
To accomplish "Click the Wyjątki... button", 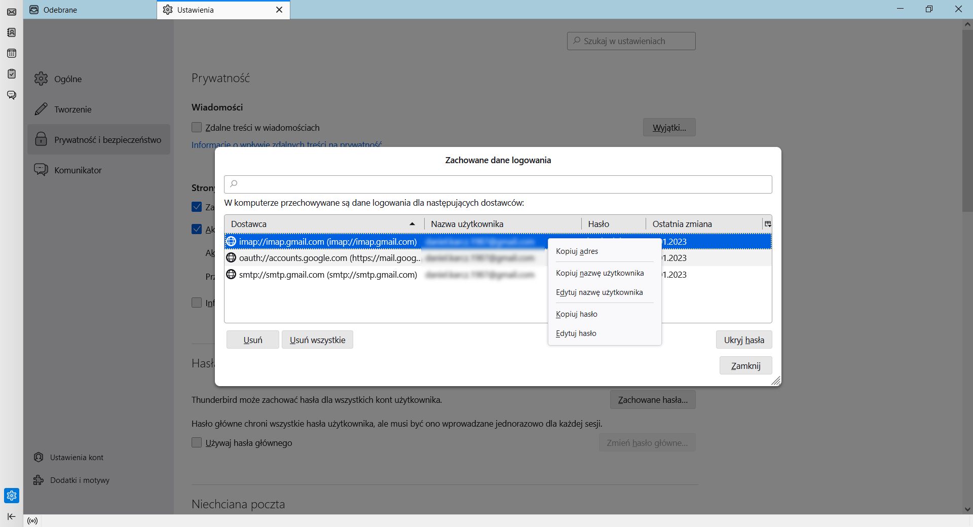I will click(669, 128).
